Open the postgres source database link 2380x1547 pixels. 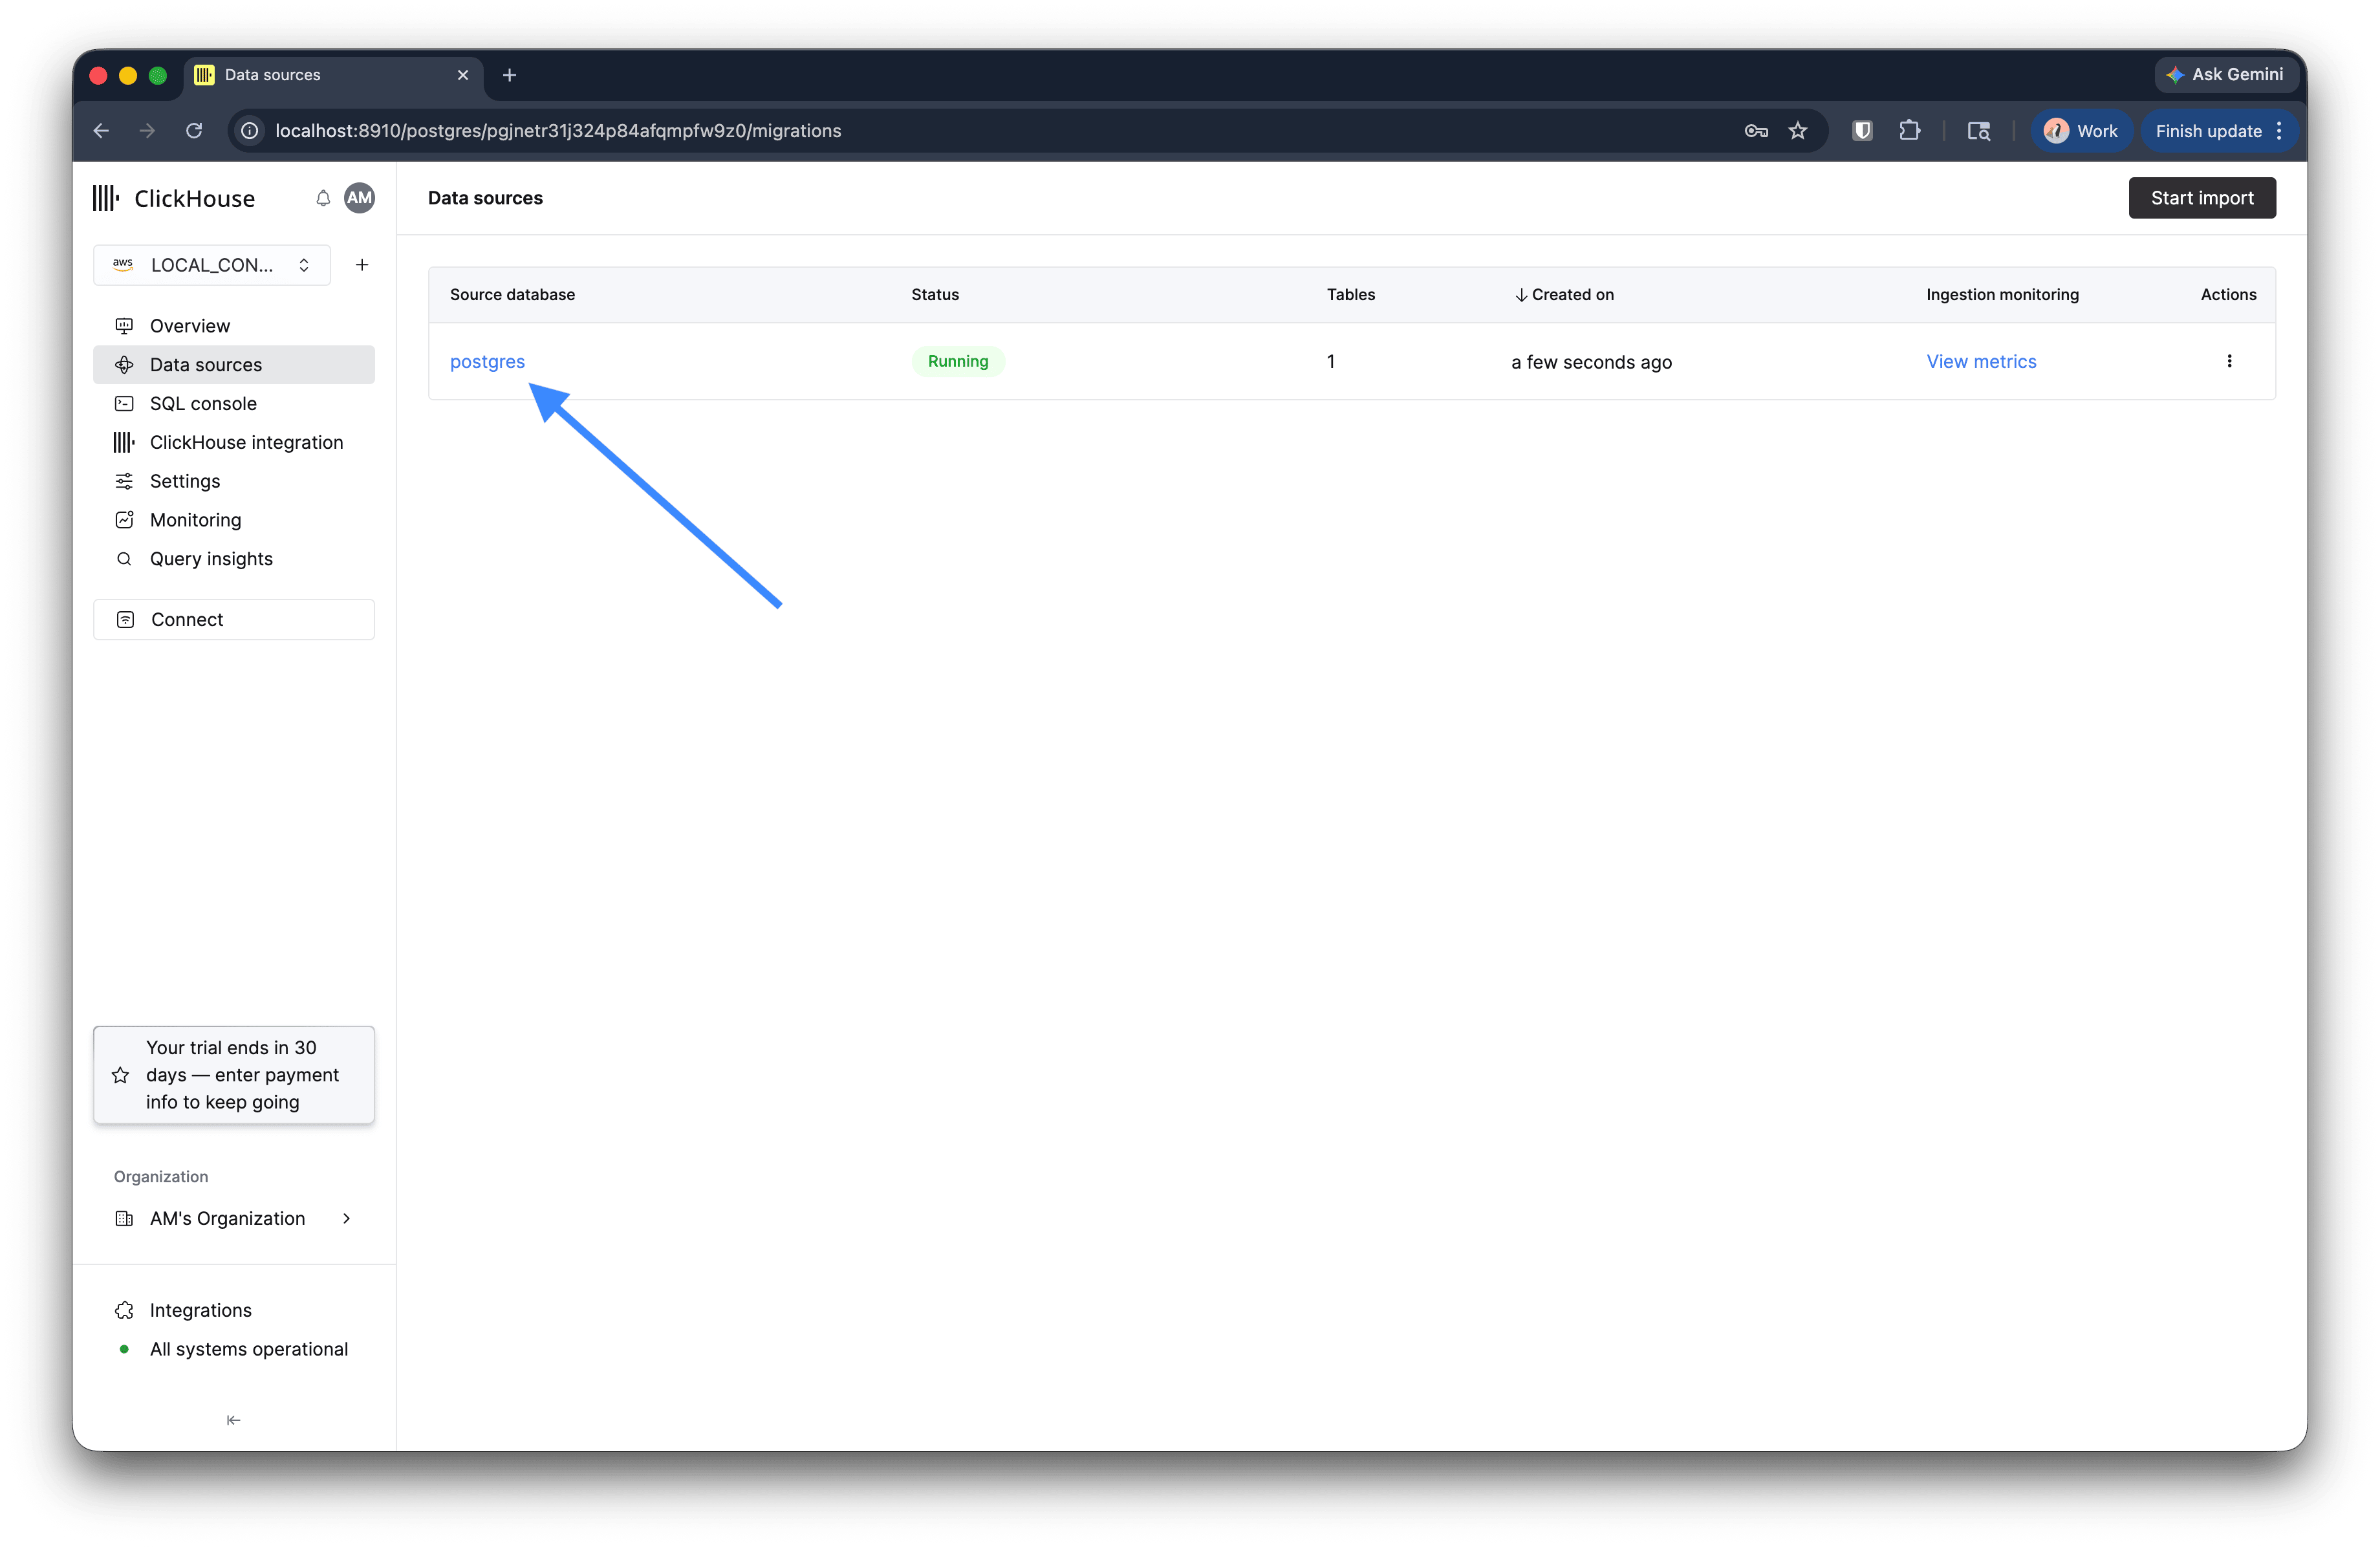[487, 361]
